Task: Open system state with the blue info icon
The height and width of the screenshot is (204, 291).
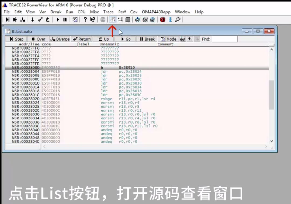Action: click(x=169, y=19)
